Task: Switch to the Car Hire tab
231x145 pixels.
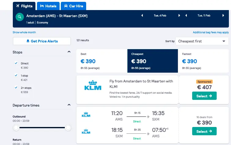Action: pos(74,6)
